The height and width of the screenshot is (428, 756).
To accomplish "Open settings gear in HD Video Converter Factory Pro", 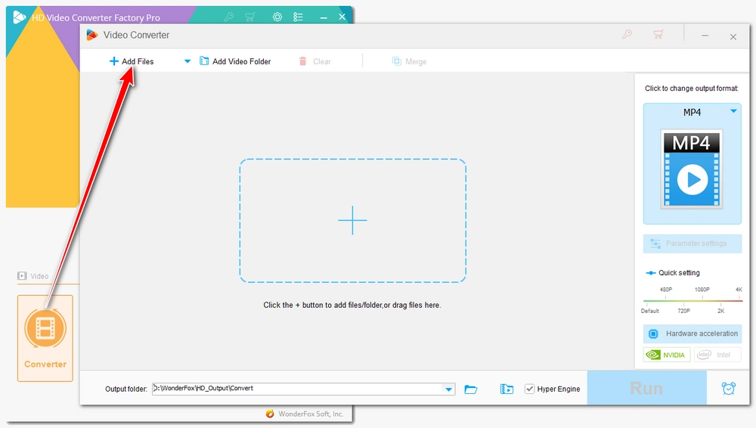I will coord(277,17).
